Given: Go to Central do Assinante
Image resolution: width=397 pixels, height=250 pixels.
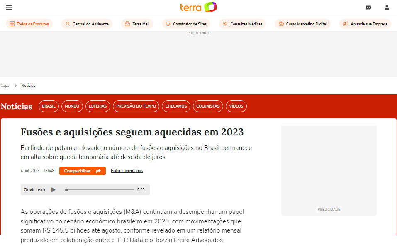Looking at the screenshot, I should (87, 24).
